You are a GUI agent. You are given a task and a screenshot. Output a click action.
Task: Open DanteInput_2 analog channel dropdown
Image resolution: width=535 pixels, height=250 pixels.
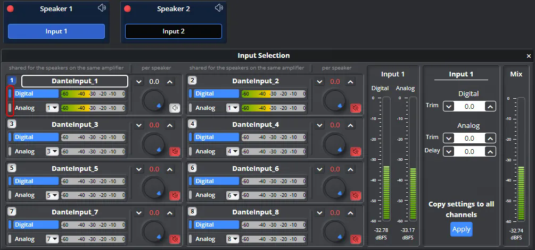(233, 108)
